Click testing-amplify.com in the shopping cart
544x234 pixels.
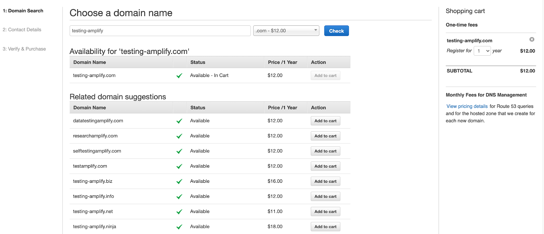[469, 40]
